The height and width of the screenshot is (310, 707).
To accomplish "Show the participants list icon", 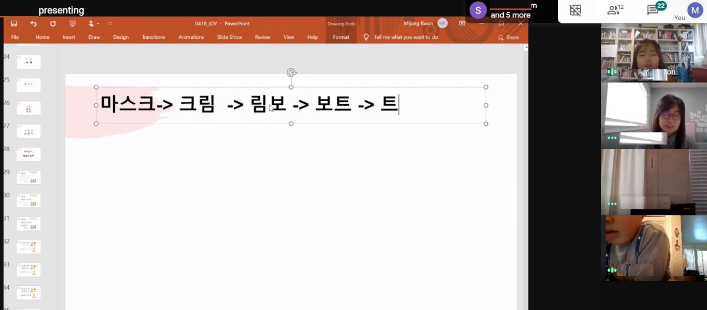I will 614,10.
